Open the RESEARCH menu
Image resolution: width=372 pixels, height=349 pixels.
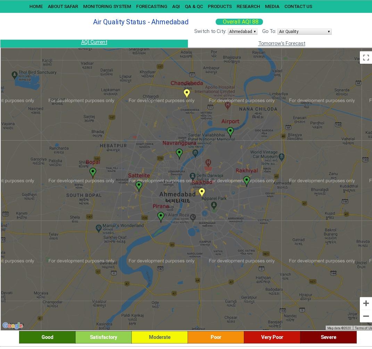coord(248,6)
